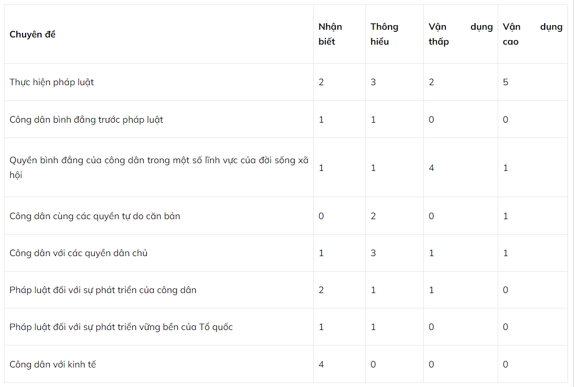Image resolution: width=574 pixels, height=387 pixels.
Task: Click Thông hiểu value 3 for quyền dân chủ
Action: pos(373,253)
